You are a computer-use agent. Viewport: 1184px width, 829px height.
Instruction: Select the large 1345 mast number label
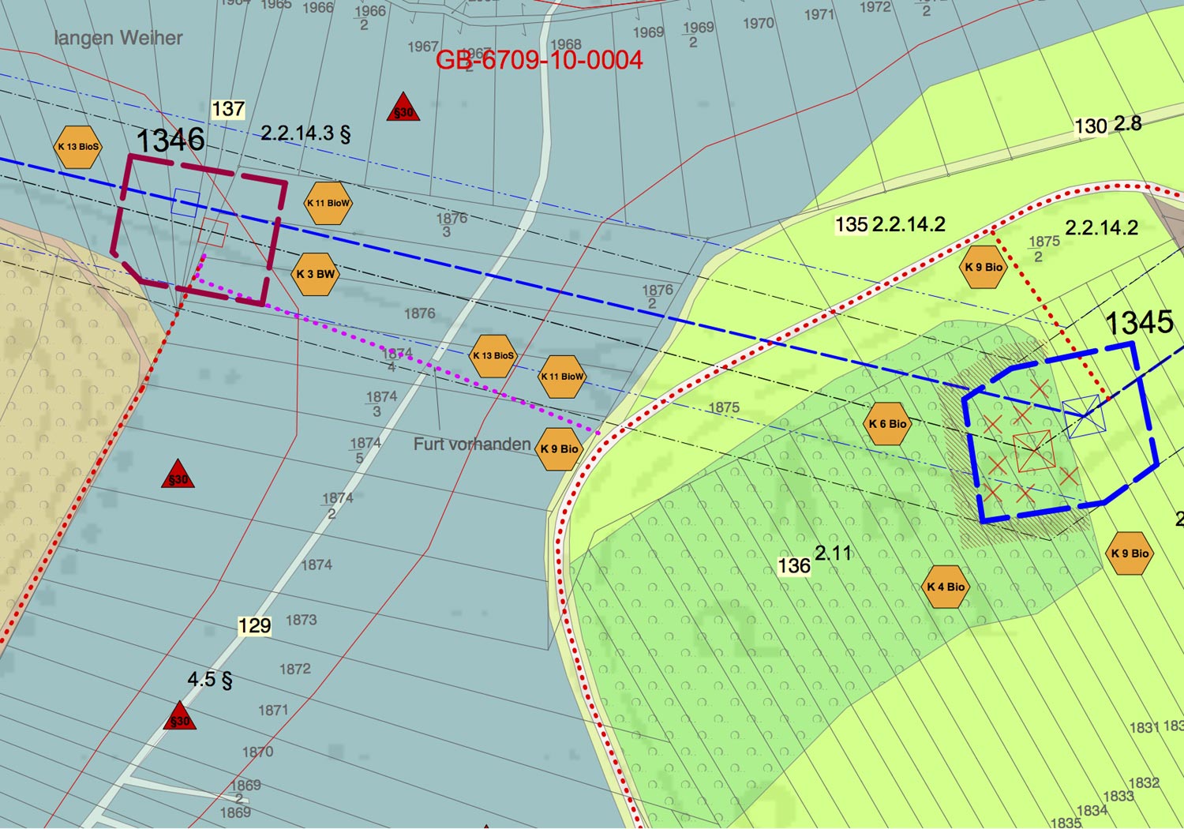[x=1139, y=323]
